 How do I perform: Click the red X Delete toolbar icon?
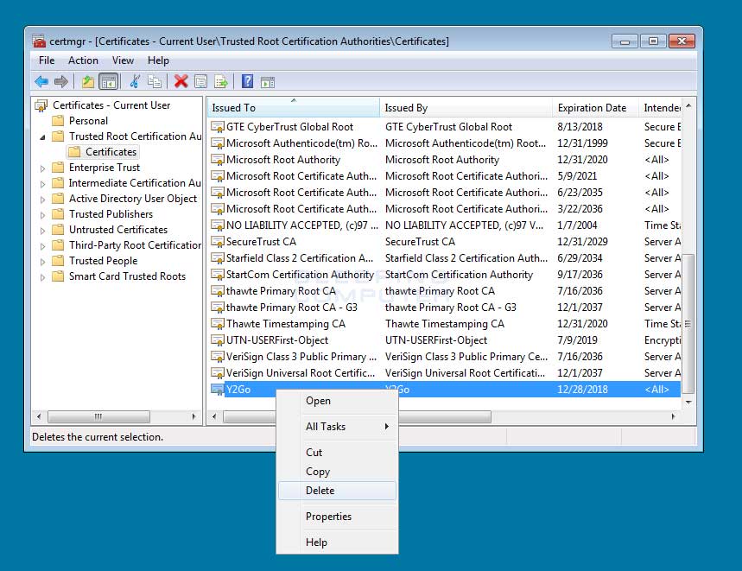(x=181, y=82)
